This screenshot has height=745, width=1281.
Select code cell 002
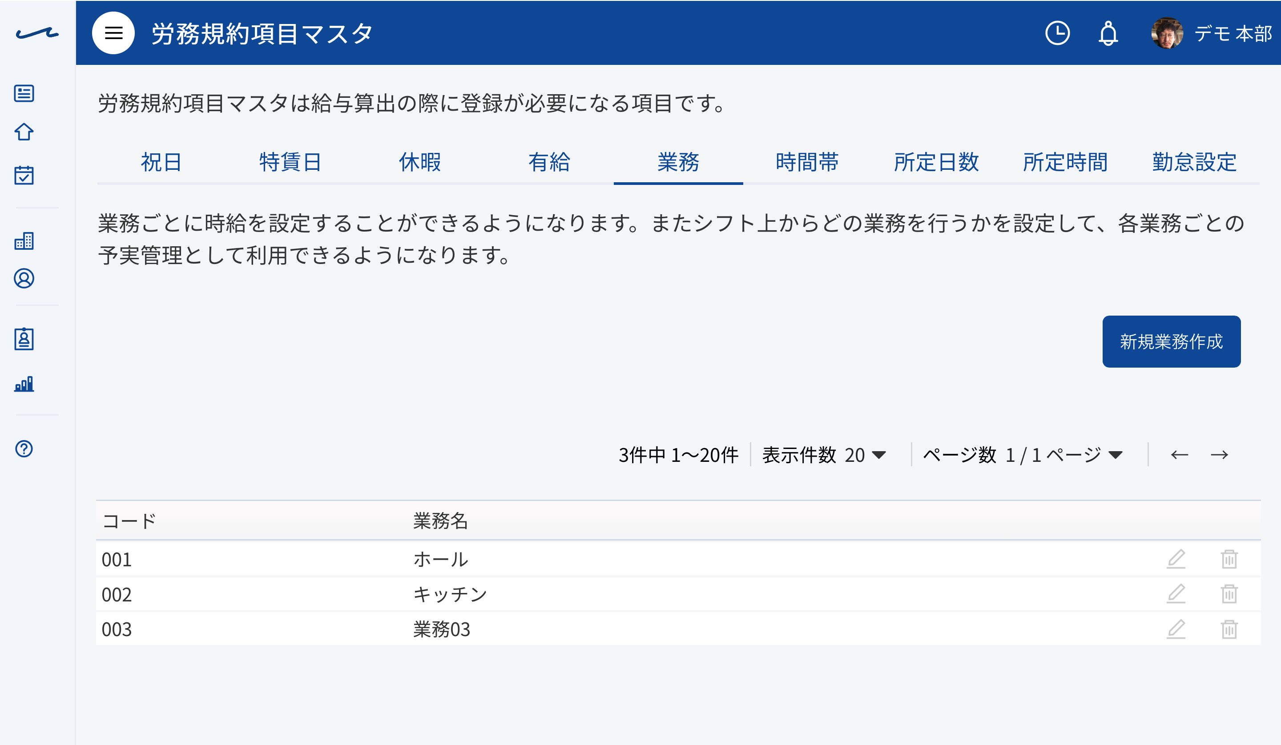(x=117, y=595)
